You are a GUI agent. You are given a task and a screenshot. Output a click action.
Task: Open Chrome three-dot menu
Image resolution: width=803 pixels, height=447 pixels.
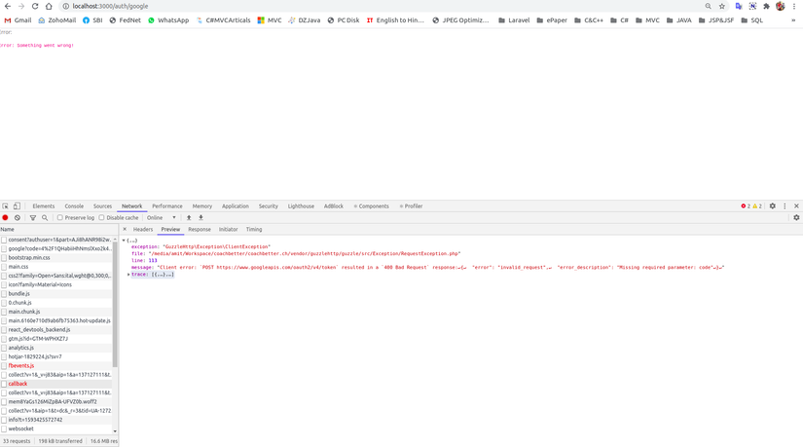point(794,6)
